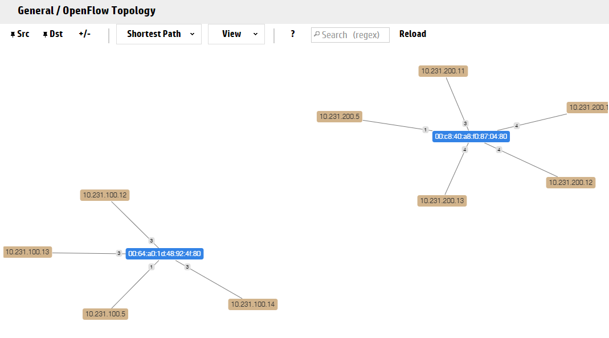Click port 4 label toward 10.231.200.12
The width and height of the screenshot is (609, 338).
499,150
